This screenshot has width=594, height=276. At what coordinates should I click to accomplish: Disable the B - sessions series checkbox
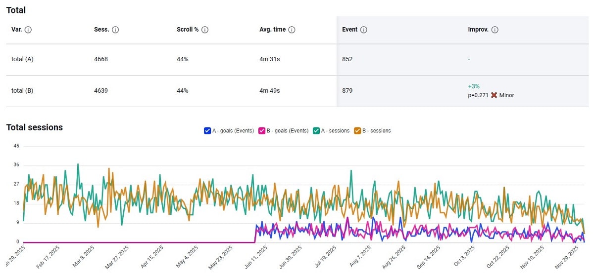coord(358,131)
